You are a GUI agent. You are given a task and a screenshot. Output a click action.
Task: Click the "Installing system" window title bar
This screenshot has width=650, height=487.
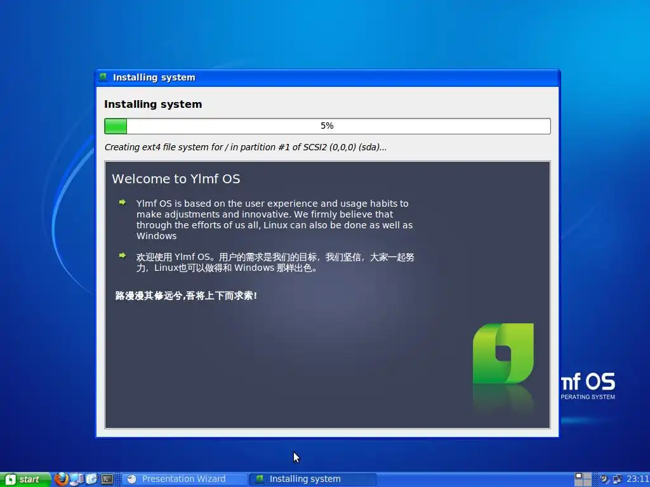(327, 77)
